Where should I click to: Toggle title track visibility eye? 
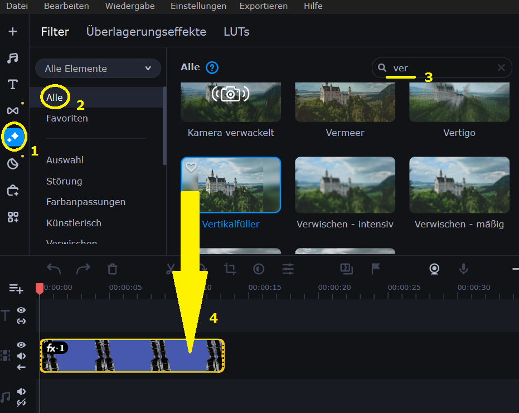coord(22,310)
